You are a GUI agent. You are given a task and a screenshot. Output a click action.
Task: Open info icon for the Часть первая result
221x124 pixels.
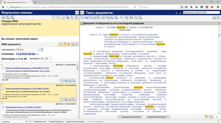point(66,99)
